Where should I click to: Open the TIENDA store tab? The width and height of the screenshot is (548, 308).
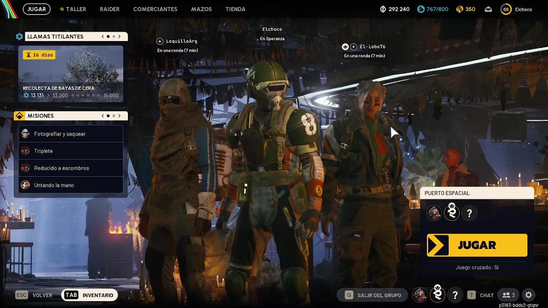235,9
